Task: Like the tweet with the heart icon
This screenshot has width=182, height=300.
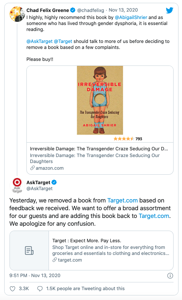Action: coord(12,289)
